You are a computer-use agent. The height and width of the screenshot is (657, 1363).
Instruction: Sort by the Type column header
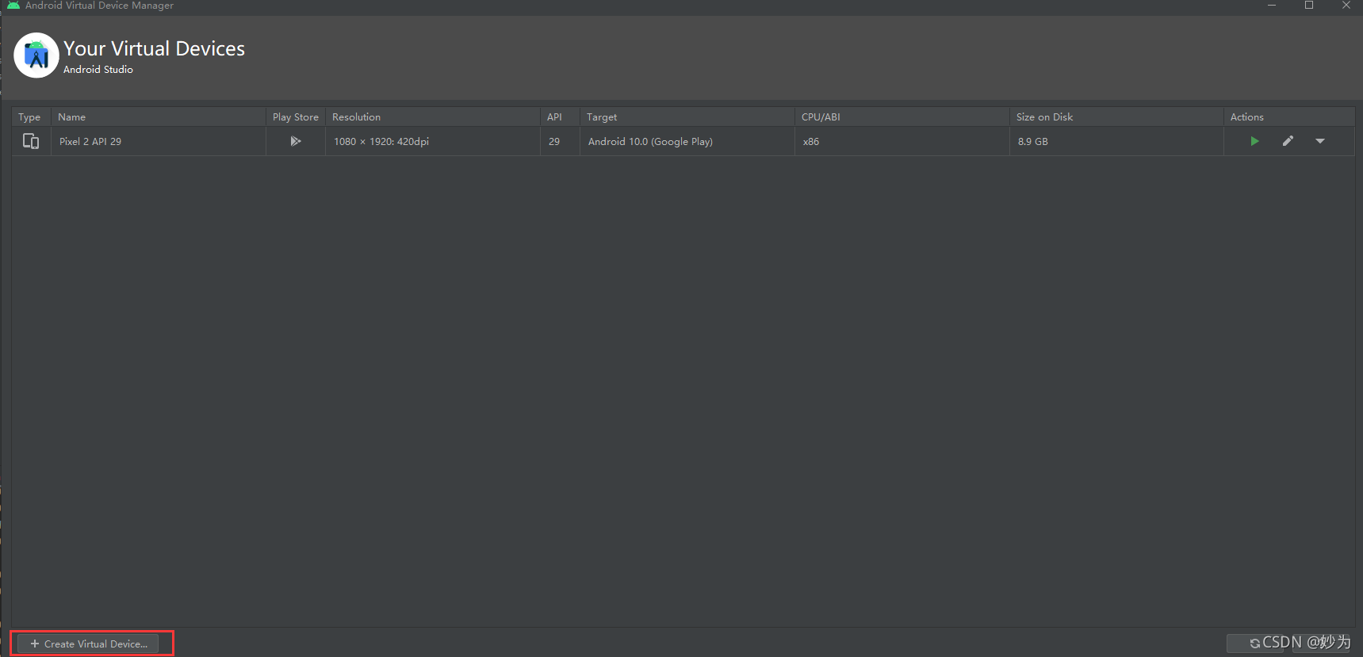coord(32,117)
